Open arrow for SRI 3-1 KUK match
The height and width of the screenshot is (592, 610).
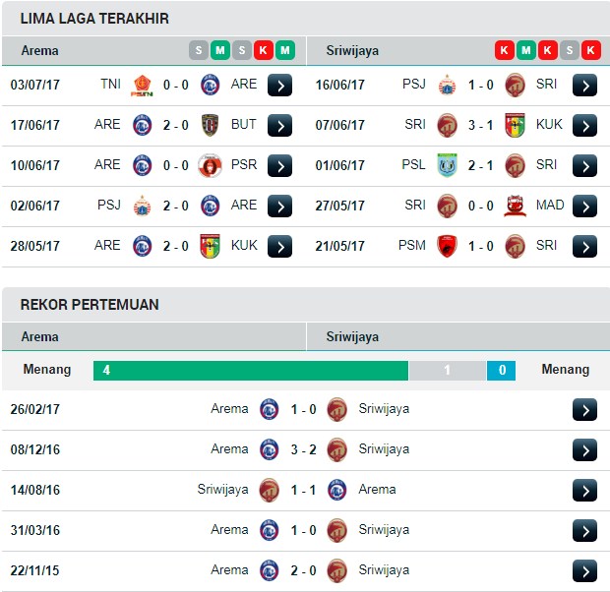coord(584,125)
